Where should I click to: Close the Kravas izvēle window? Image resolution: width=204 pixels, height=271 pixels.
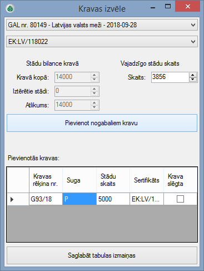coord(188,7)
